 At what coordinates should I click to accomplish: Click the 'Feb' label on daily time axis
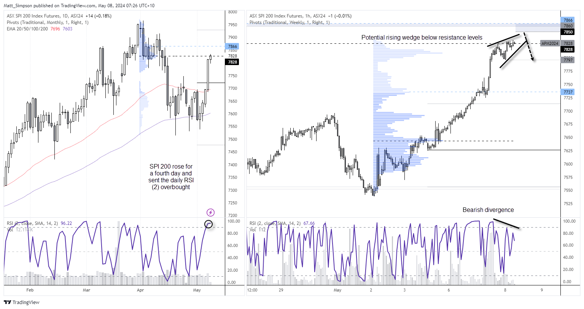30,290
